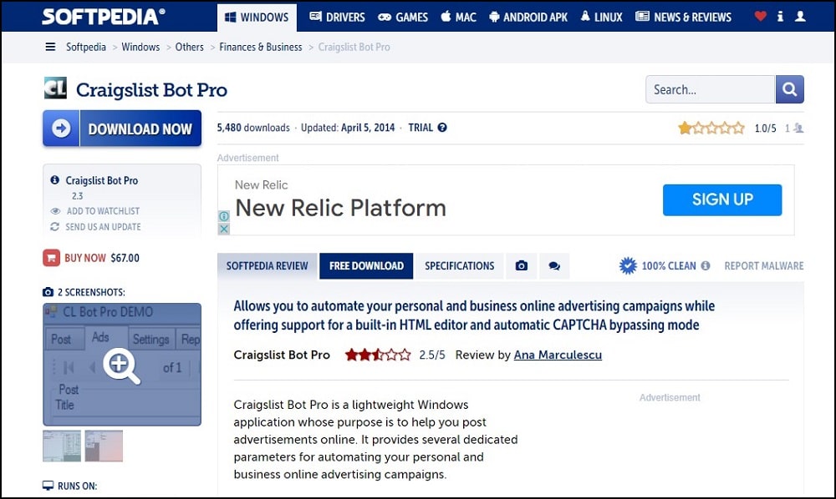
Task: Toggle Add to Watchlist eye
Action: [x=55, y=211]
